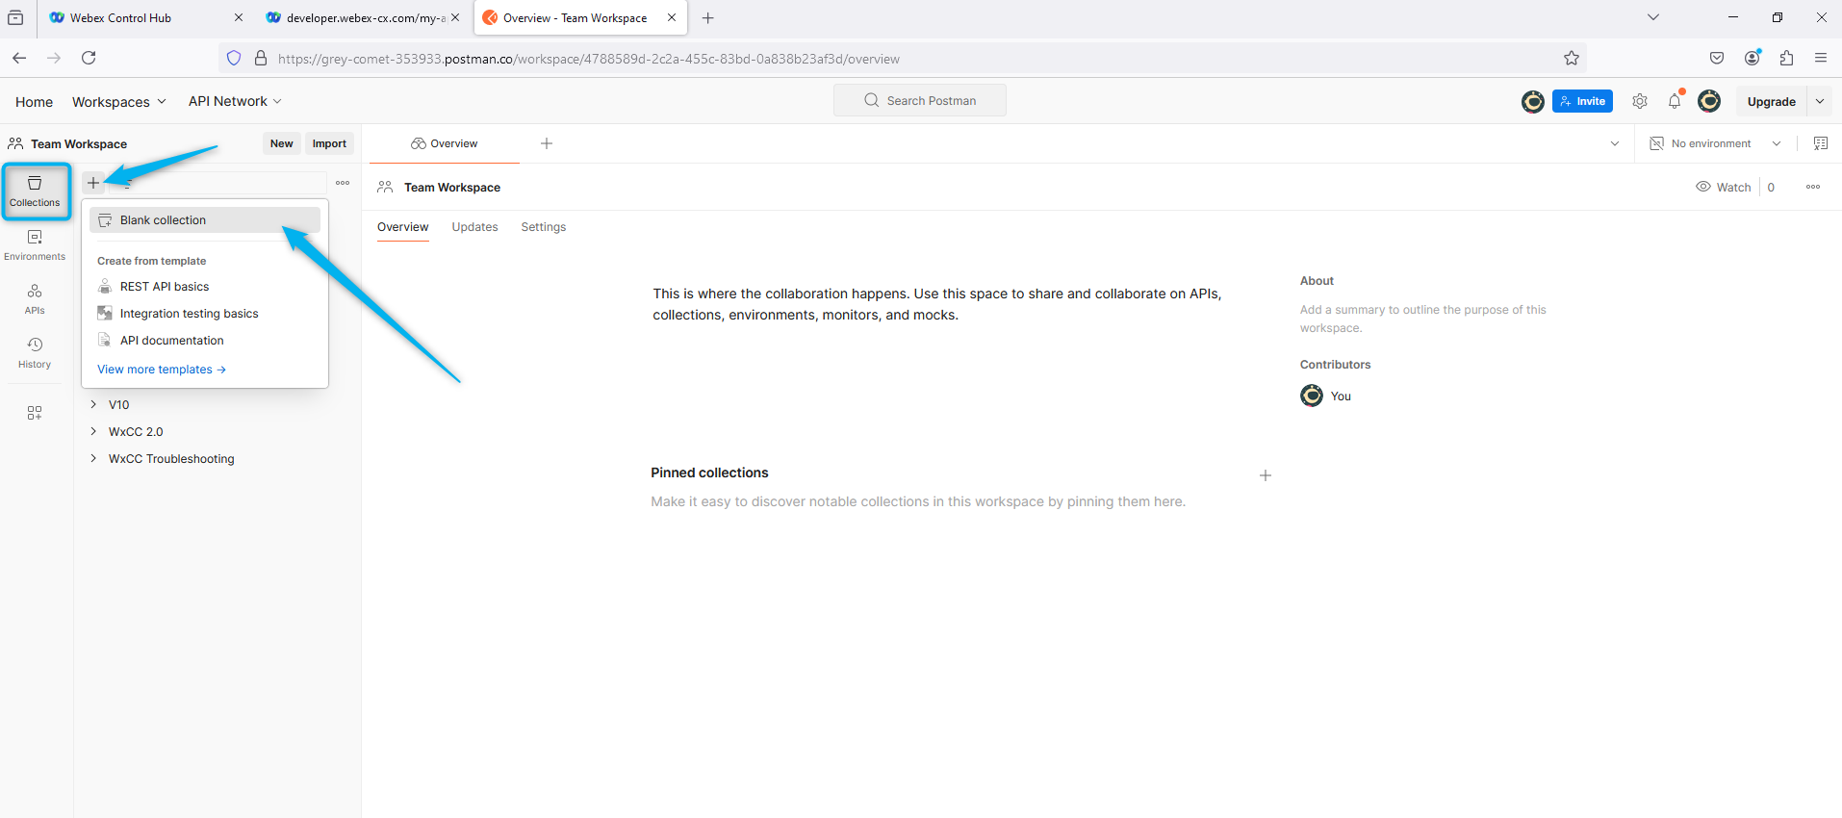Click the blue Invite button
Screen dimensions: 1842x818
pyautogui.click(x=1582, y=101)
